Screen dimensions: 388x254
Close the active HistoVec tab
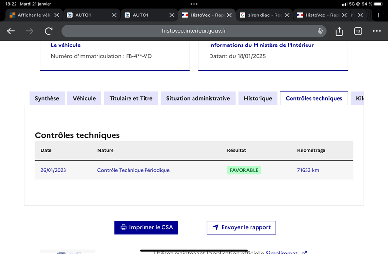click(x=229, y=15)
